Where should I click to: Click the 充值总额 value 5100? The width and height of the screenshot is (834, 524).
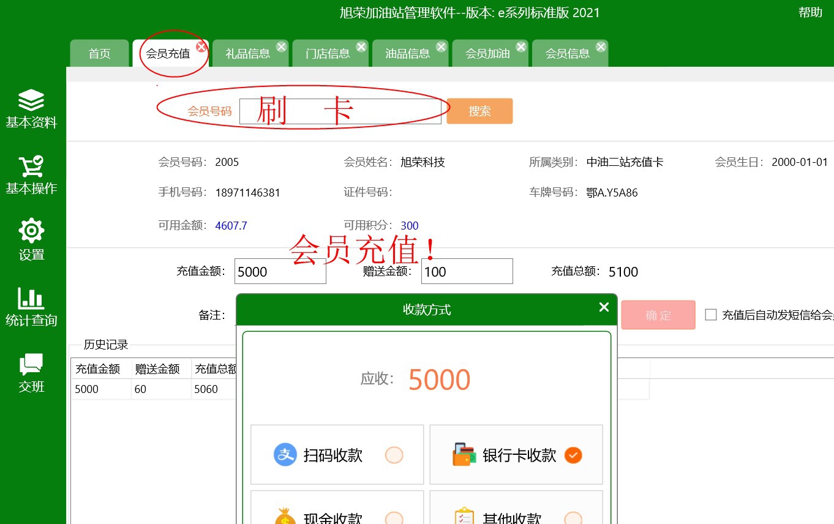pyautogui.click(x=623, y=272)
